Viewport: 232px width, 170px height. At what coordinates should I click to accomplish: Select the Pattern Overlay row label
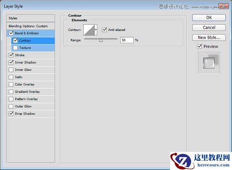26,99
